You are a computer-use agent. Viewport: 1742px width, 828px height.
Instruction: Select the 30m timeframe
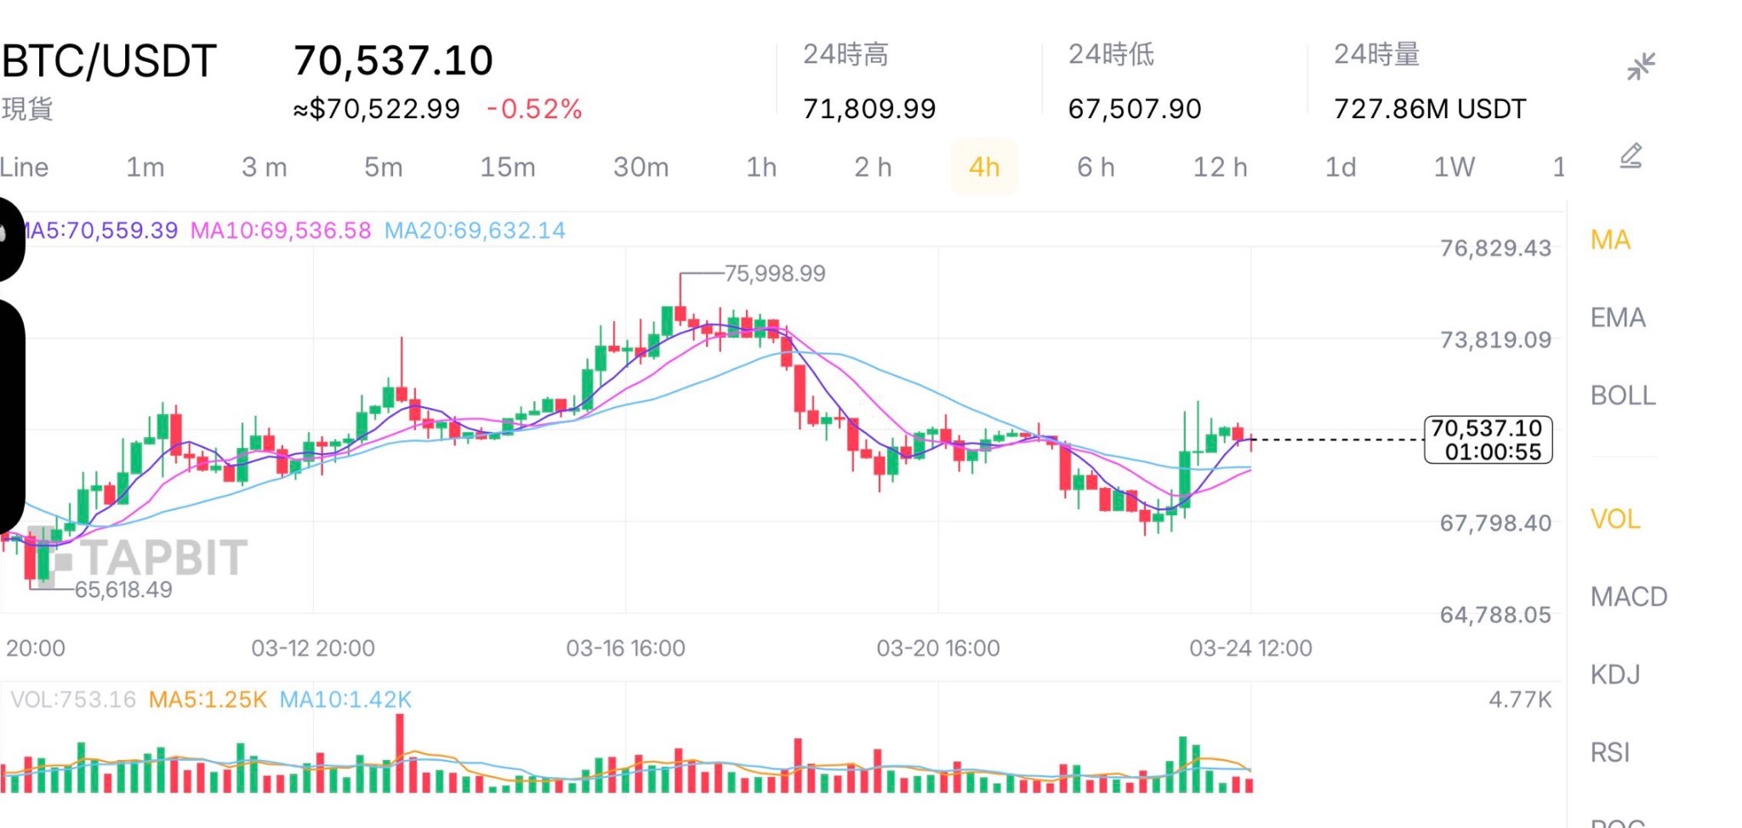click(640, 167)
